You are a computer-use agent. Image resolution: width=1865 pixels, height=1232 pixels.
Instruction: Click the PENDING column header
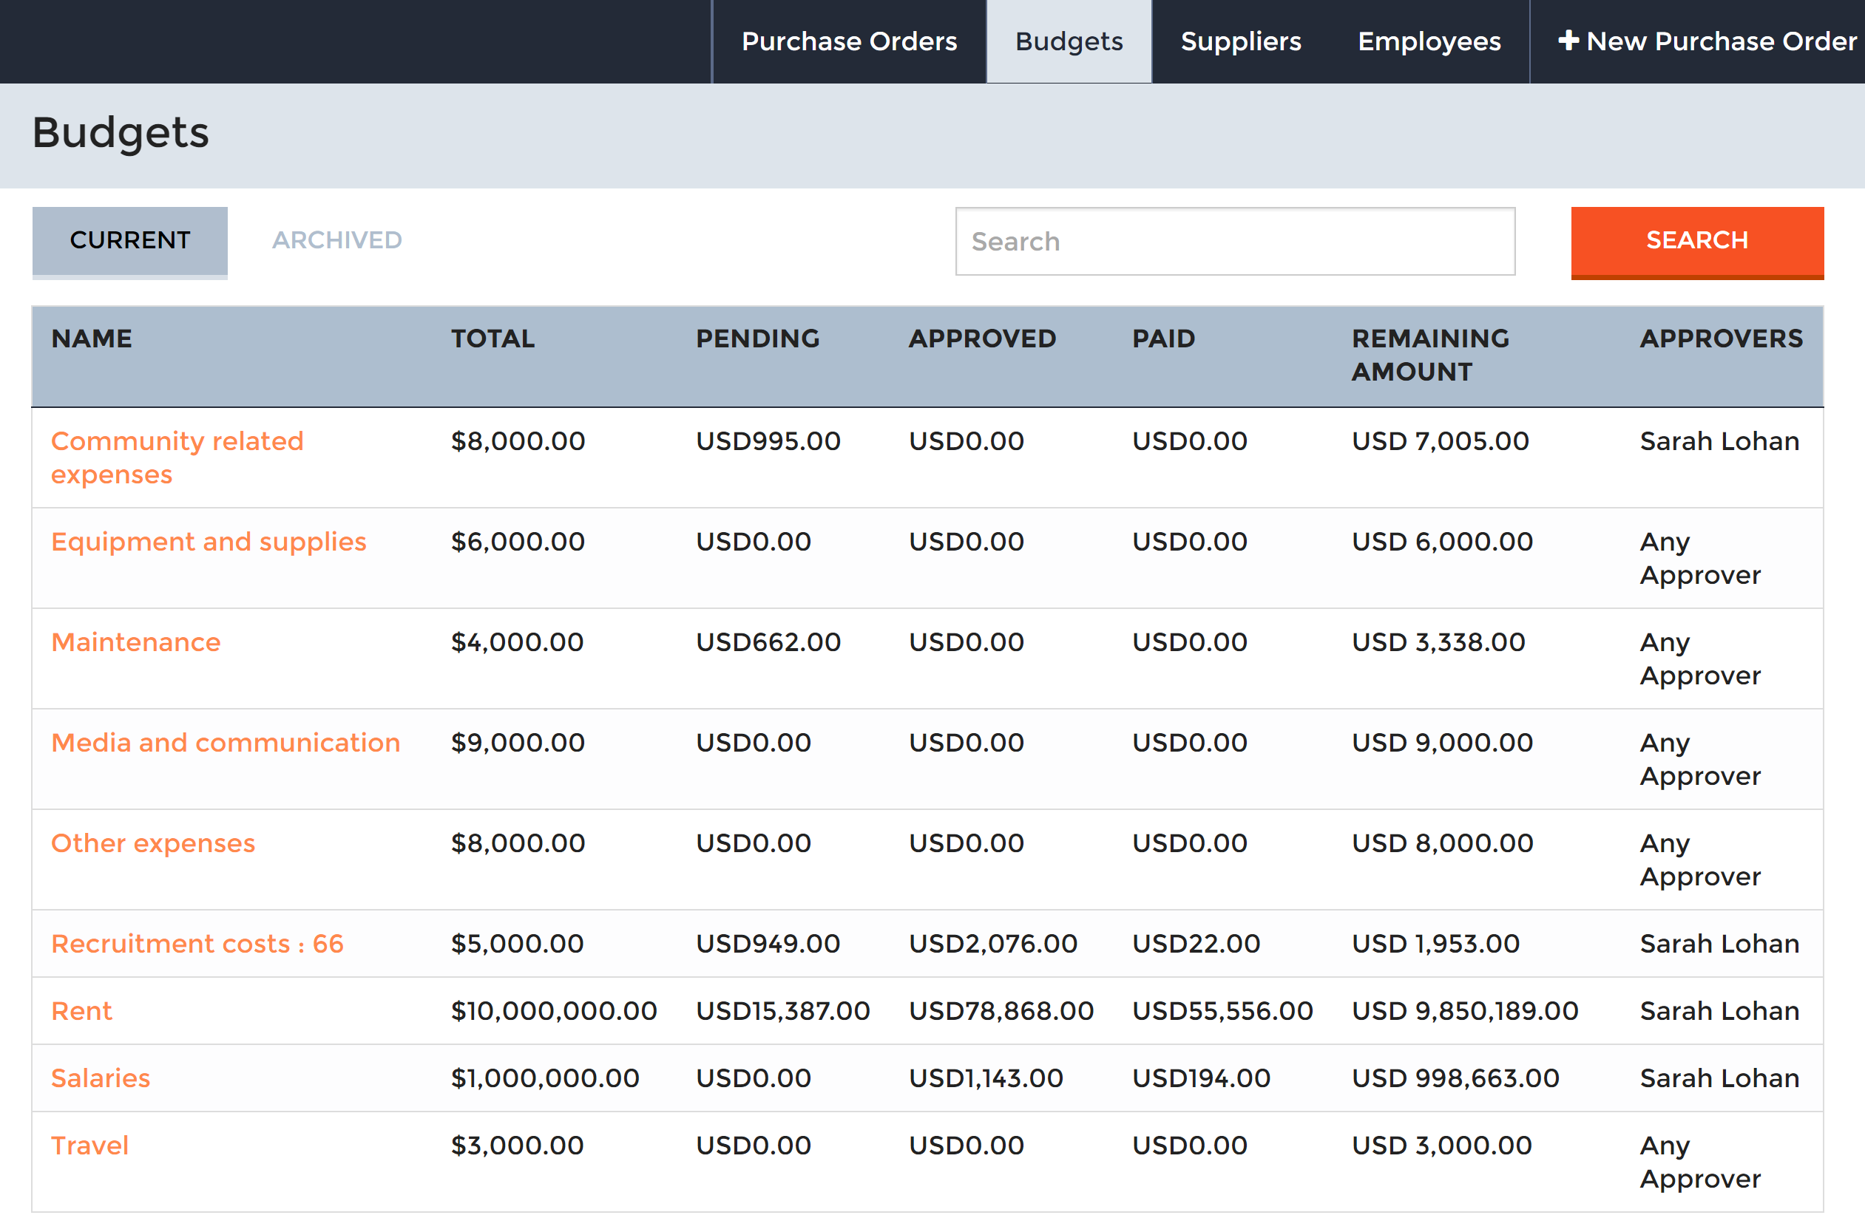click(x=757, y=338)
